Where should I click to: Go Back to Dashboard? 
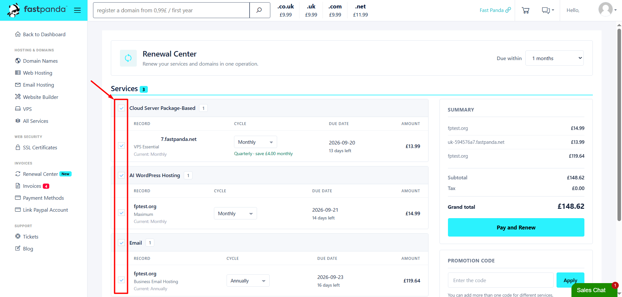pos(44,34)
